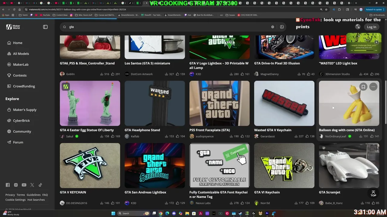This screenshot has width=387, height=217.
Task: Open the 'houses' bookmark folder
Action: [230, 15]
